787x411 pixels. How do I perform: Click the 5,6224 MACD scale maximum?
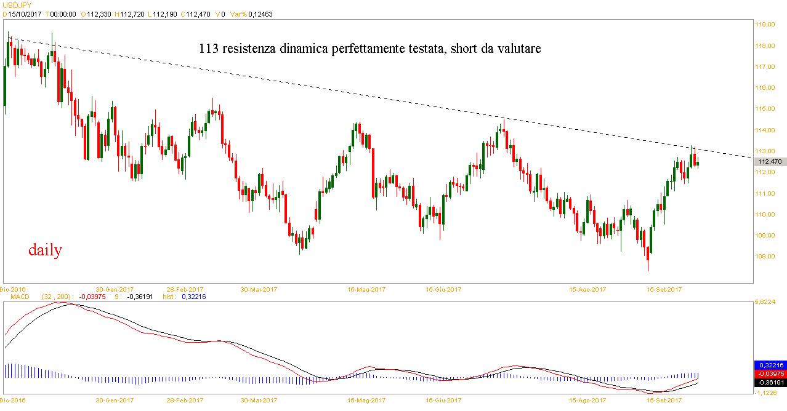pos(765,302)
